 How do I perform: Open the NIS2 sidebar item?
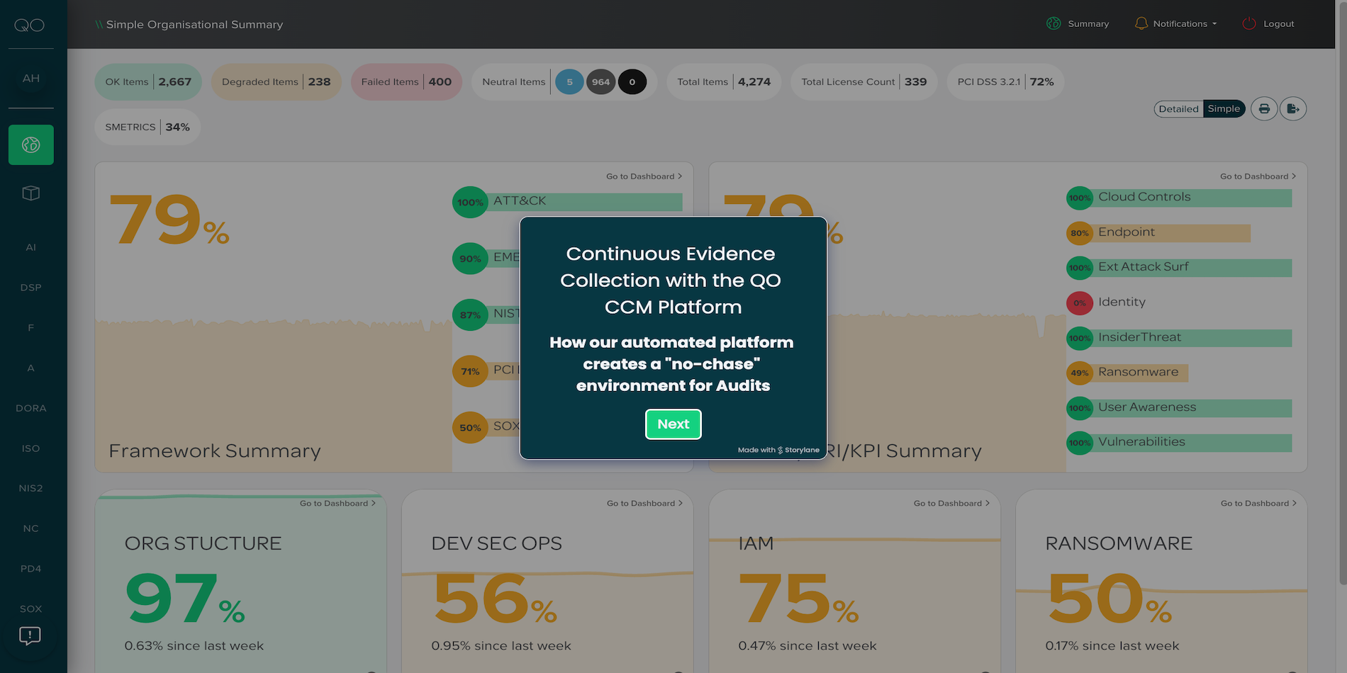click(31, 488)
